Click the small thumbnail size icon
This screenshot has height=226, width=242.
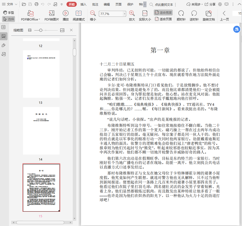pyautogui.click(x=30, y=30)
